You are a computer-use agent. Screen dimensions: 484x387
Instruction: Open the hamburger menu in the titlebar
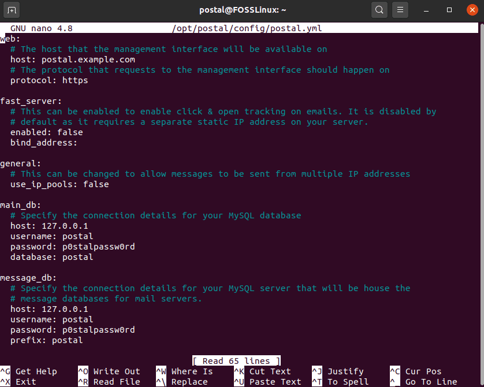point(400,10)
